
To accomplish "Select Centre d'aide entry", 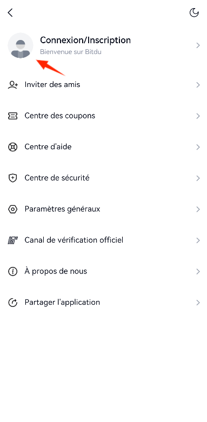I will click(103, 147).
